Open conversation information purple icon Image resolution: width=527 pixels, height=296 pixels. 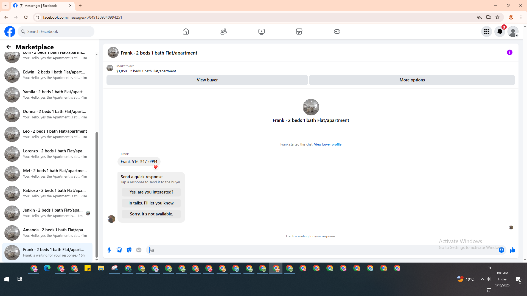(510, 52)
